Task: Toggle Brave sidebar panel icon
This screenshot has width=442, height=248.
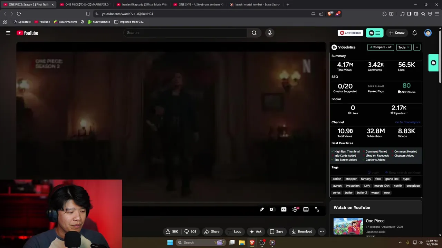Action: (409, 14)
